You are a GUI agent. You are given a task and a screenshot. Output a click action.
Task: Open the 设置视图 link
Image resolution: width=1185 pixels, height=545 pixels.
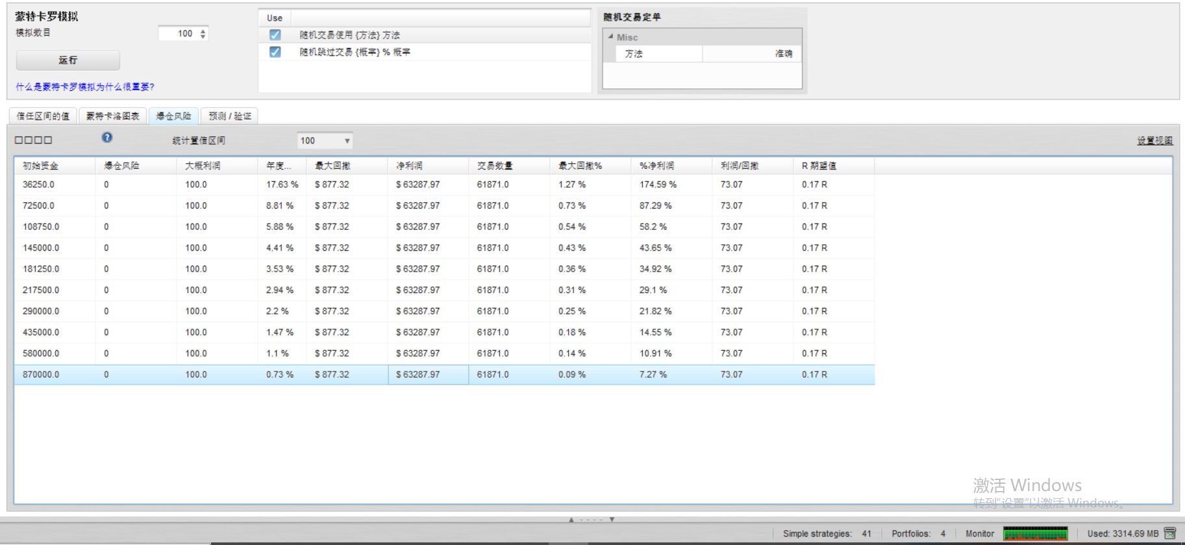pyautogui.click(x=1154, y=140)
